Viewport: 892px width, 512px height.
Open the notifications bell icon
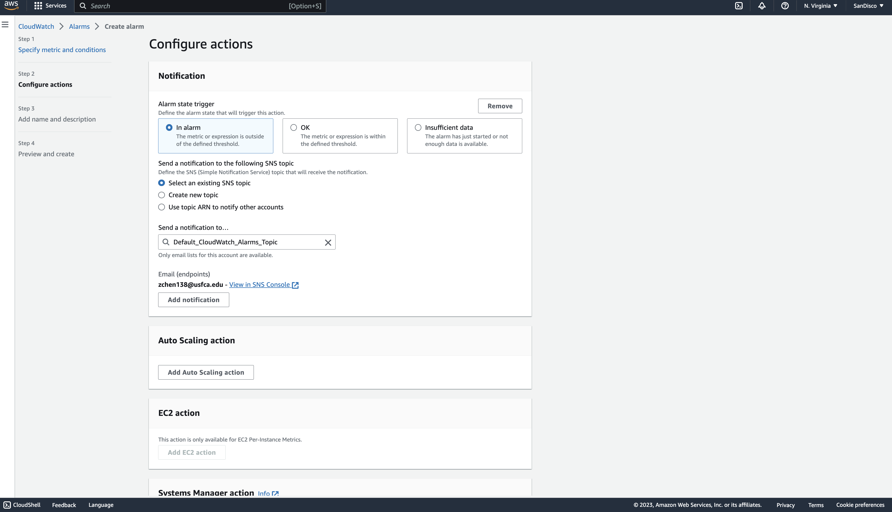pos(762,6)
